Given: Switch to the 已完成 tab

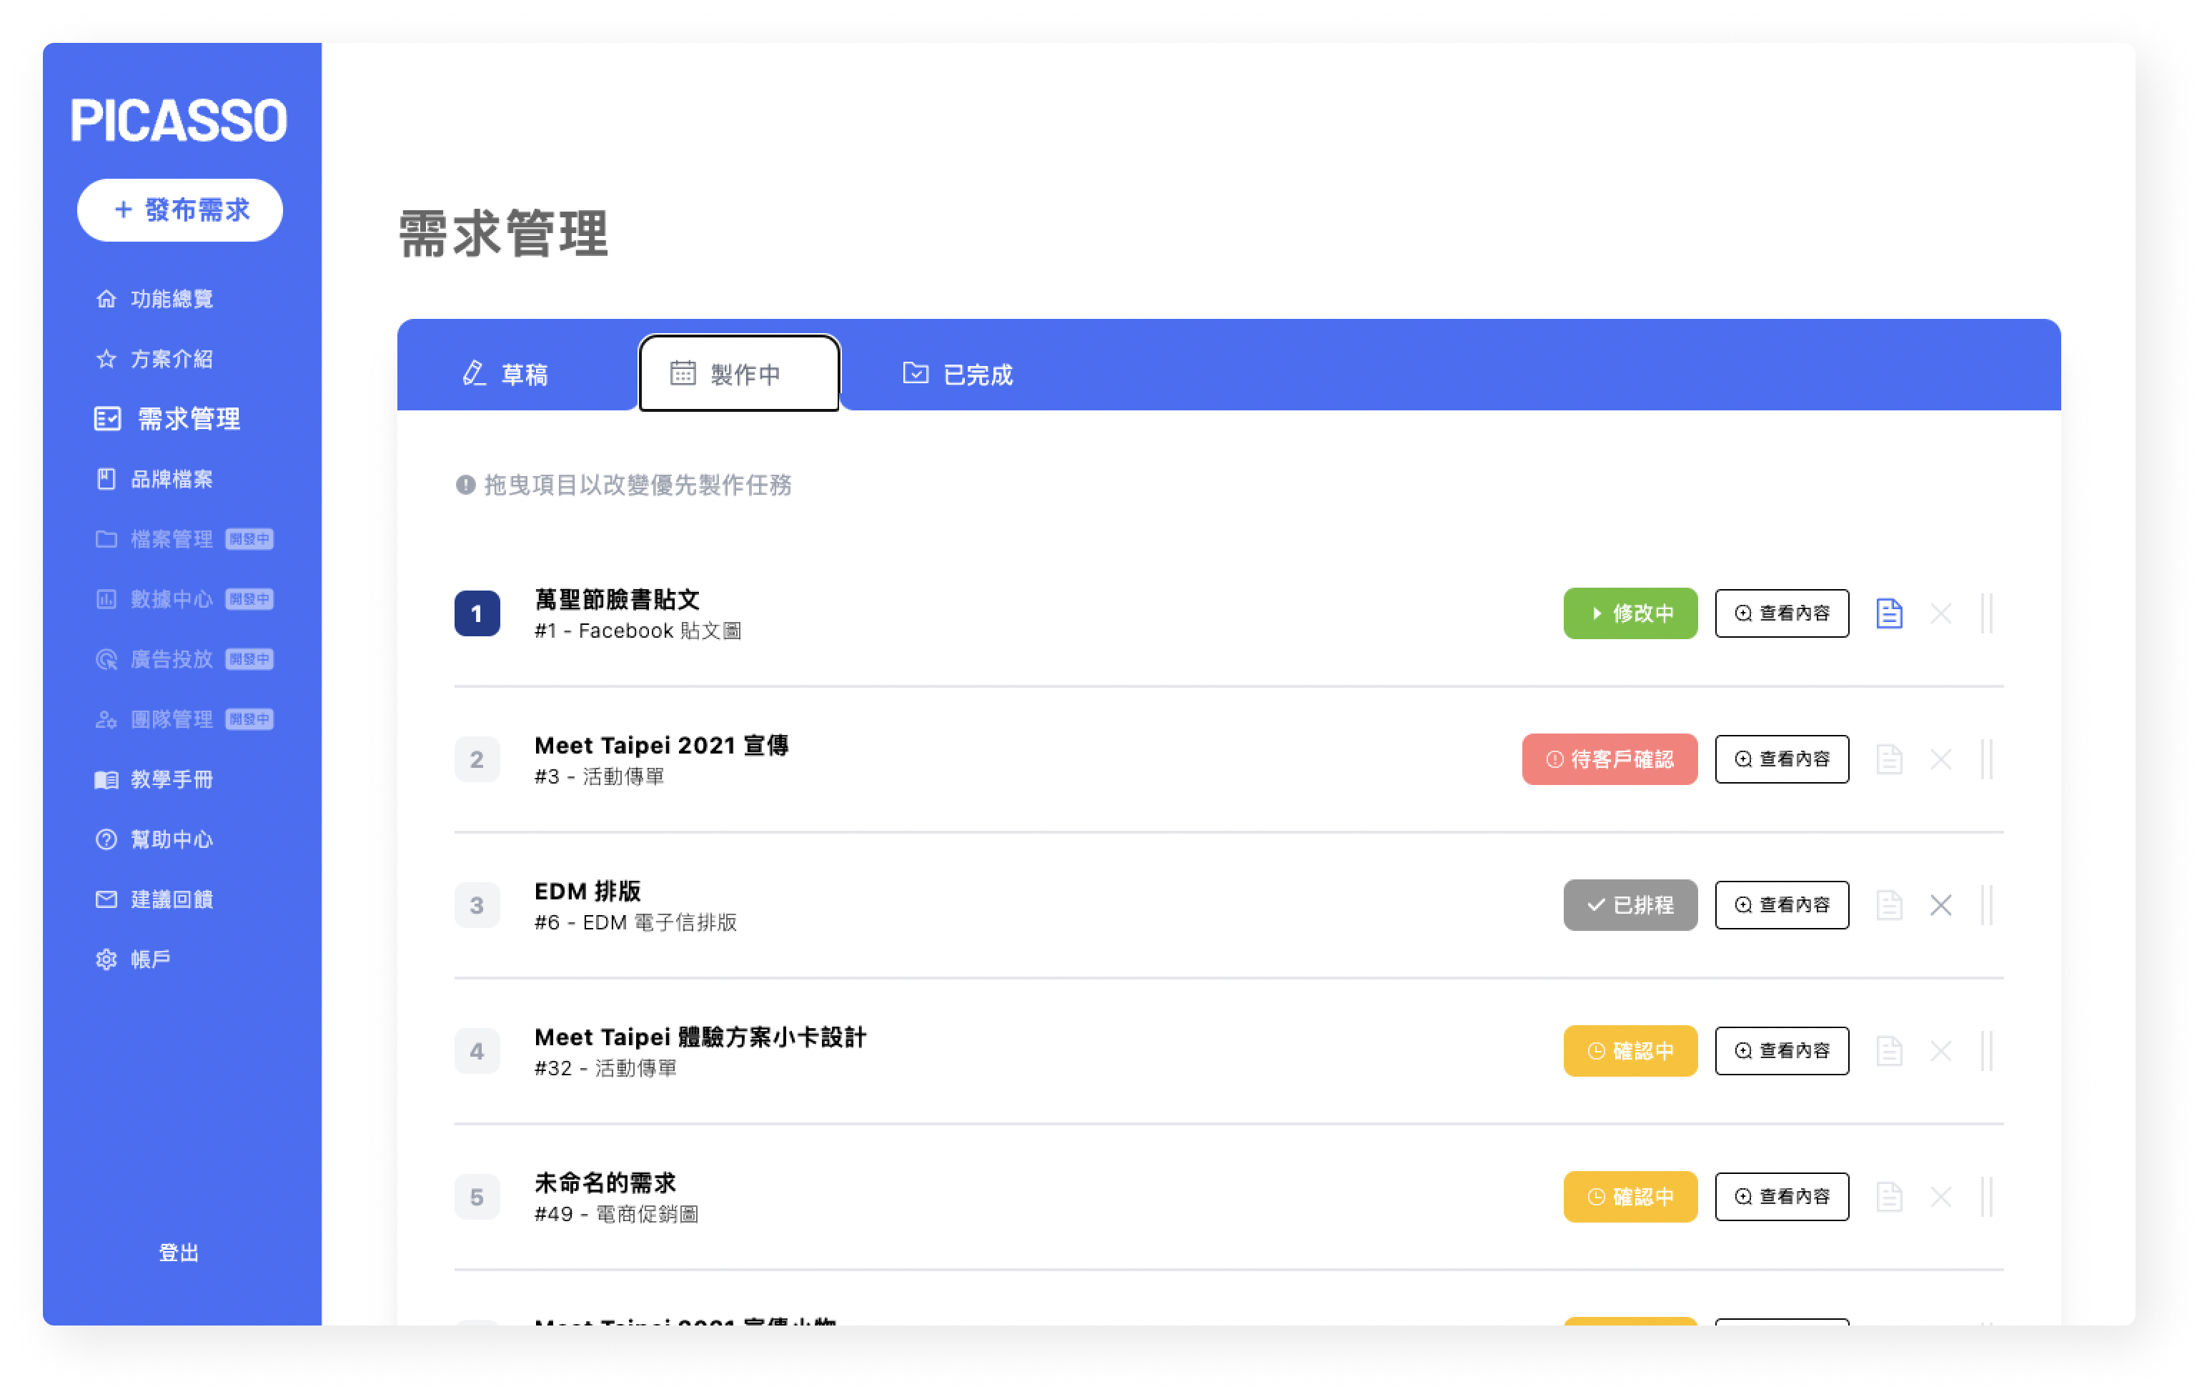Looking at the screenshot, I should click(x=958, y=374).
